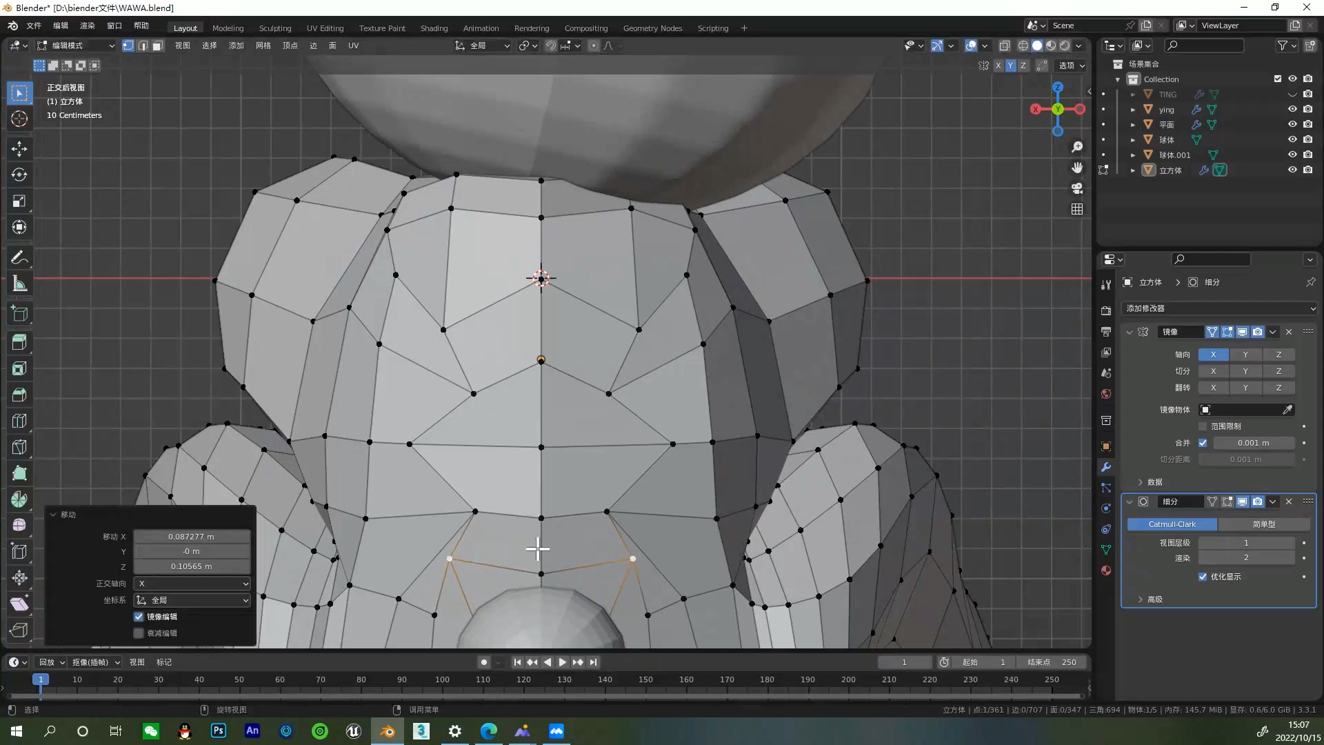Toggle mirror 合并 checkbox
Viewport: 1324px width, 745px height.
pyautogui.click(x=1203, y=443)
